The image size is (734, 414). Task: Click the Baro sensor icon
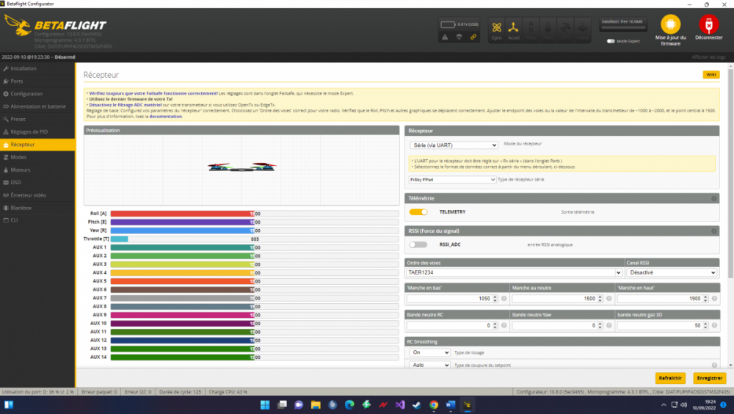548,30
